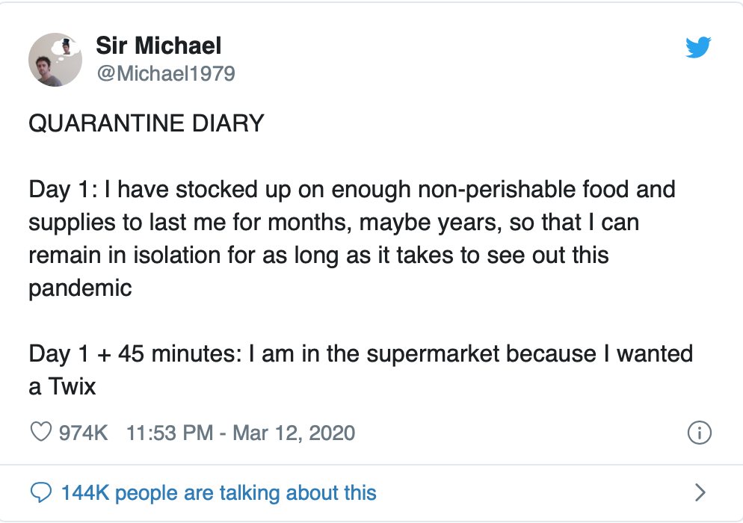Click the 974K likes count
This screenshot has height=523, width=743.
pyautogui.click(x=84, y=433)
